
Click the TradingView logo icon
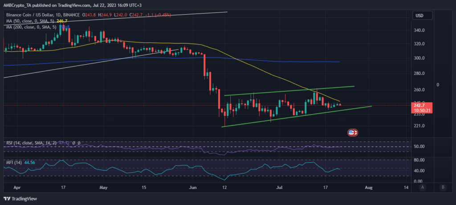coord(8,198)
